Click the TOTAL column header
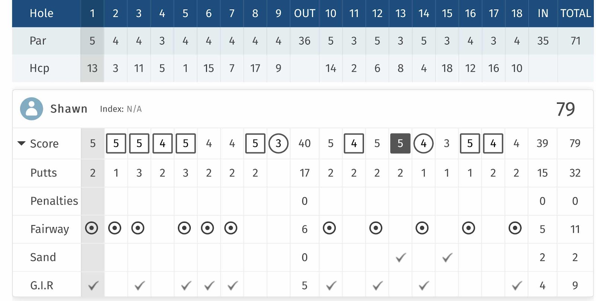 pos(576,13)
